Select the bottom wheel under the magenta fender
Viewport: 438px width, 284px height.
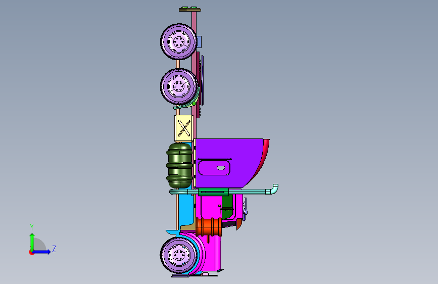coord(178,255)
